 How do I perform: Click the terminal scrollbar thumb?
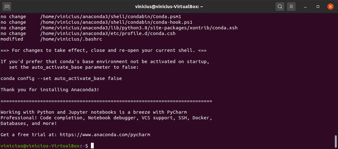(x=335, y=142)
